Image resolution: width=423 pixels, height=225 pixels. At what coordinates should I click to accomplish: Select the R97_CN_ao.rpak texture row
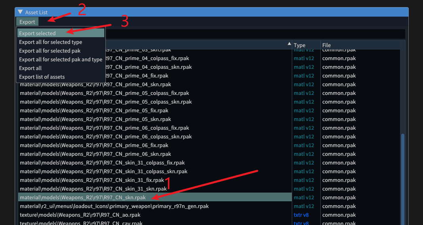tap(80, 215)
